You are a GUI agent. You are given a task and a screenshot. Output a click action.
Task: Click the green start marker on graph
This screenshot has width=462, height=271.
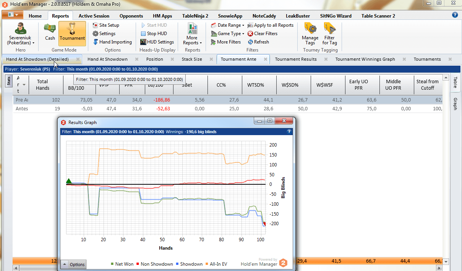69,181
